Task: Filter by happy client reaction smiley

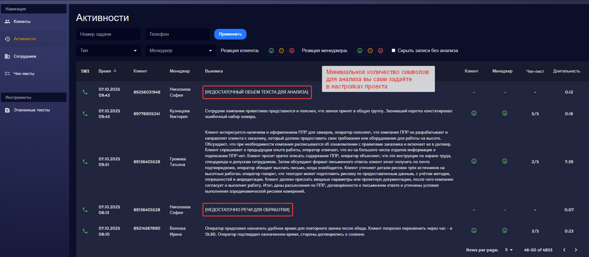Action: (271, 51)
